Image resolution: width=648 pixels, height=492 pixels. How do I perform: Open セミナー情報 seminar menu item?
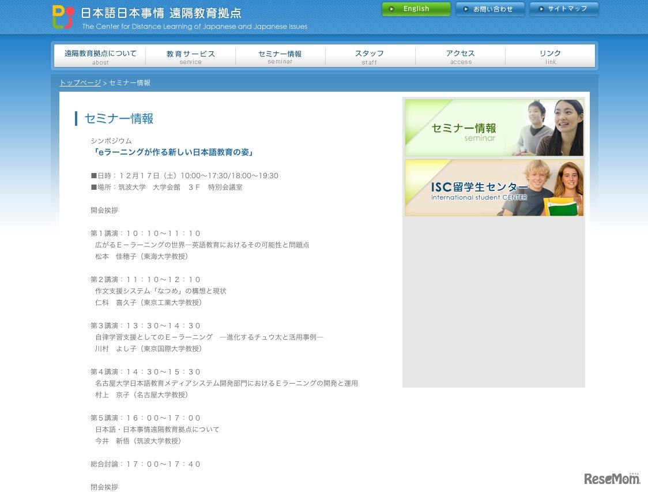point(280,56)
